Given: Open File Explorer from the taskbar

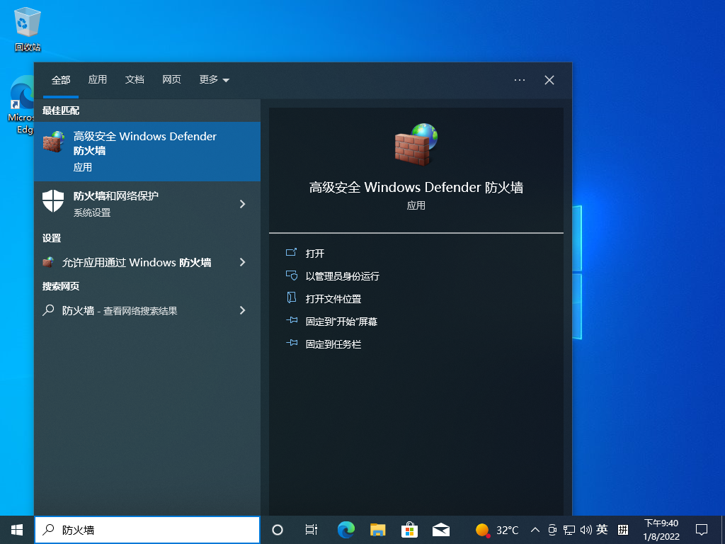Looking at the screenshot, I should (377, 530).
